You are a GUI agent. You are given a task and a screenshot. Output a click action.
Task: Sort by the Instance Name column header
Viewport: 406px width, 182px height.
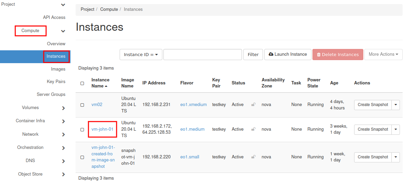coord(100,83)
